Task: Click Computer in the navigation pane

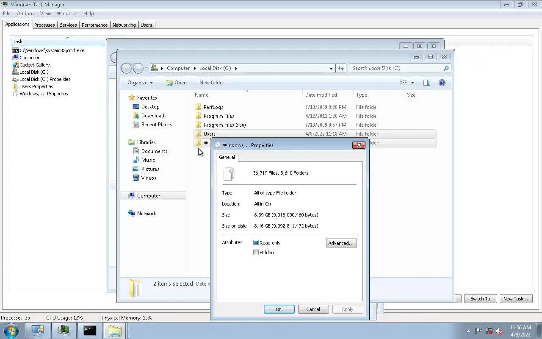Action: tap(148, 196)
